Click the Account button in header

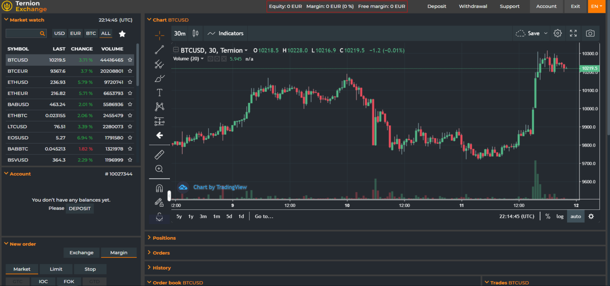point(546,6)
